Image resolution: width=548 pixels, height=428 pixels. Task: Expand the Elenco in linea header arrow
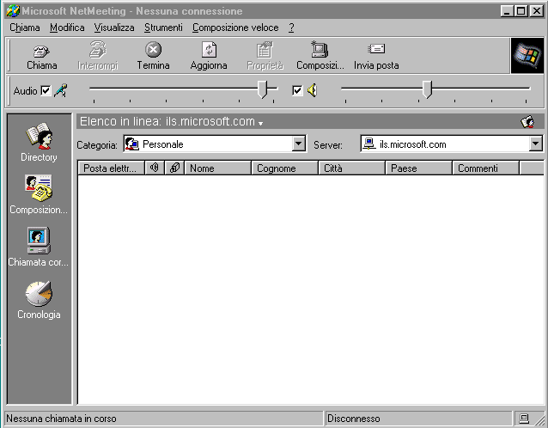click(260, 123)
